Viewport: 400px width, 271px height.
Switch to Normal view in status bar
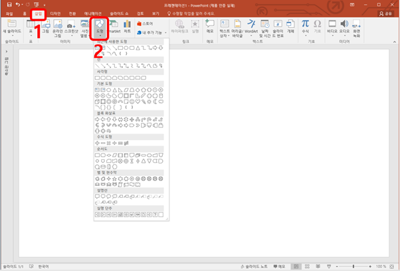click(x=296, y=266)
